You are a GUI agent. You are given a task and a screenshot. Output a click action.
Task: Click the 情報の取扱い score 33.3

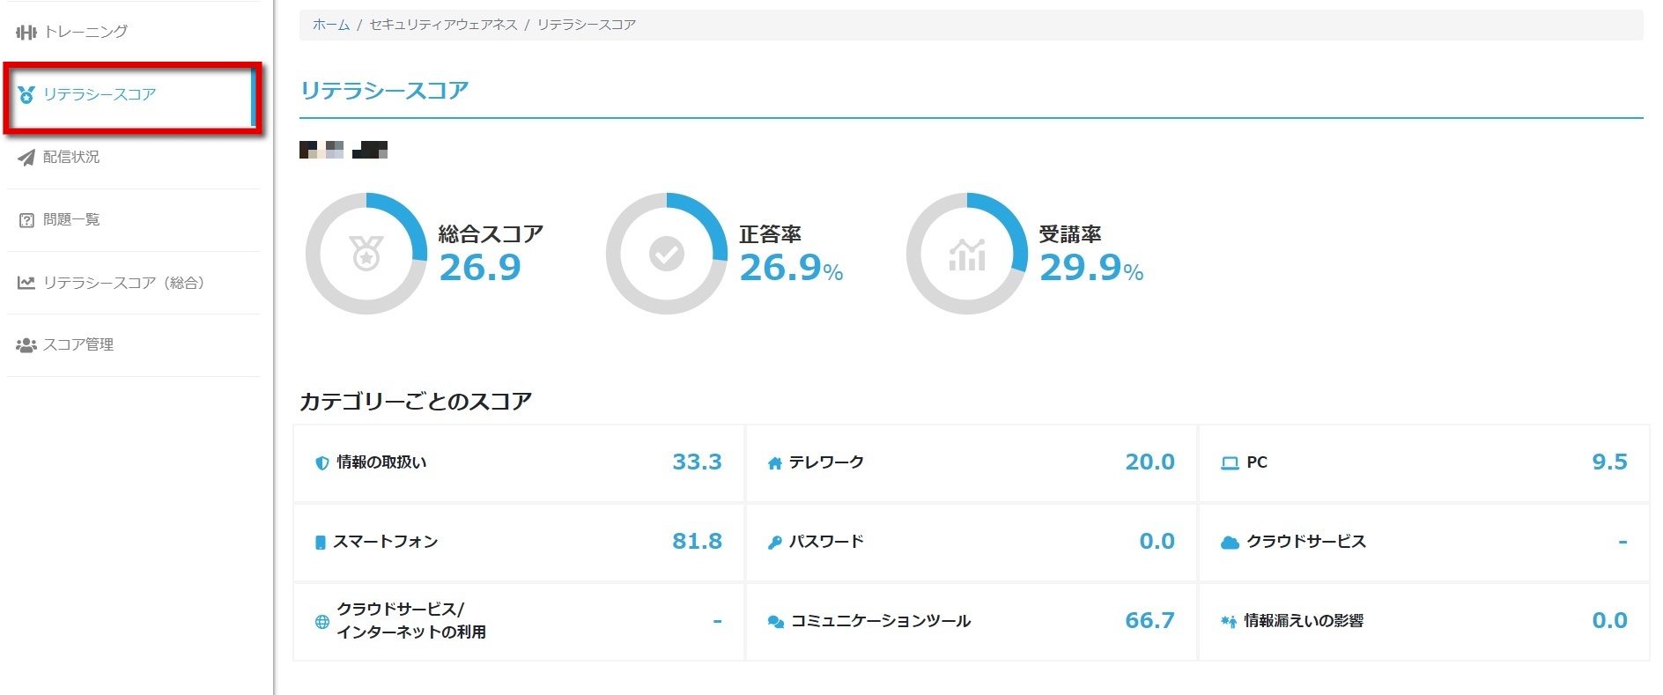click(x=697, y=462)
